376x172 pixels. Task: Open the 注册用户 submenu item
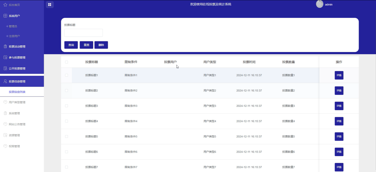coord(22,36)
